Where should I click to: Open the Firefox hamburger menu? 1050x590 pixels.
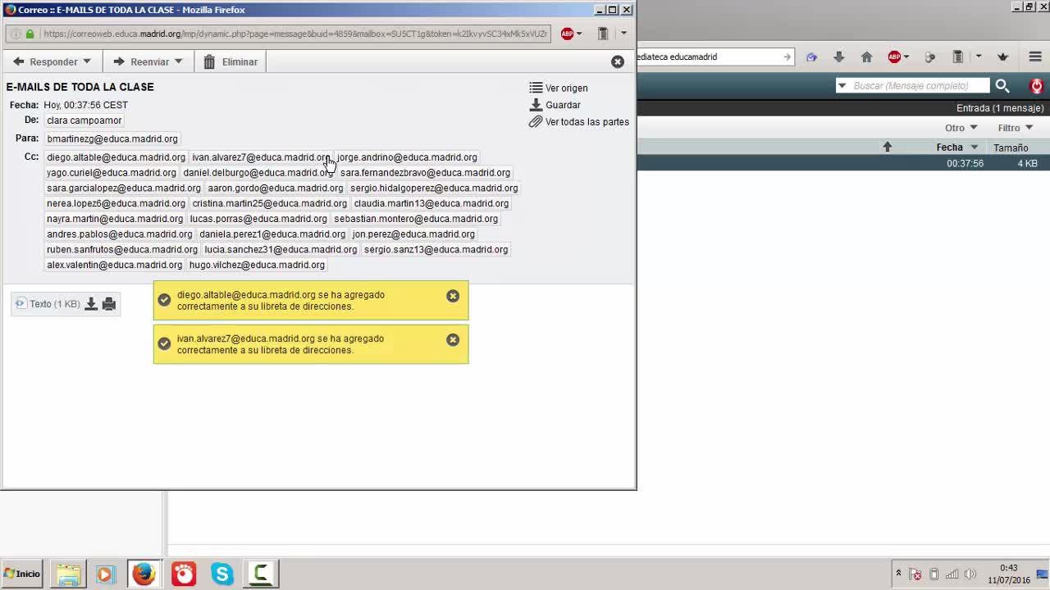pos(1035,57)
